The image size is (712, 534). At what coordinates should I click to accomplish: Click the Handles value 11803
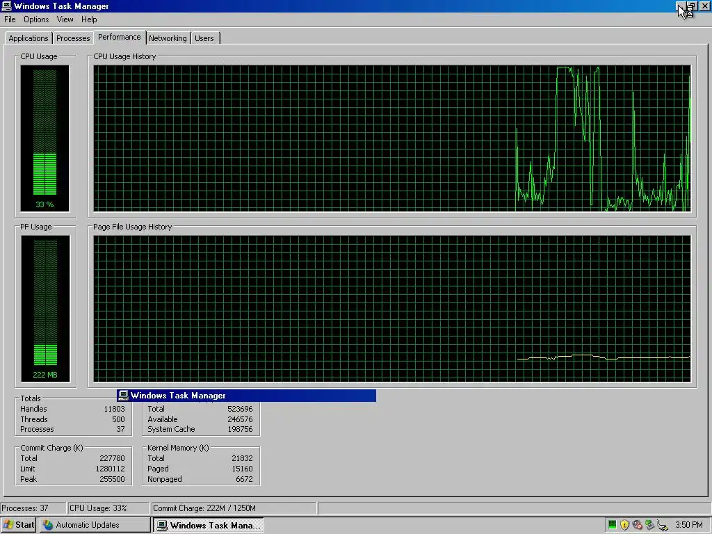coord(114,409)
